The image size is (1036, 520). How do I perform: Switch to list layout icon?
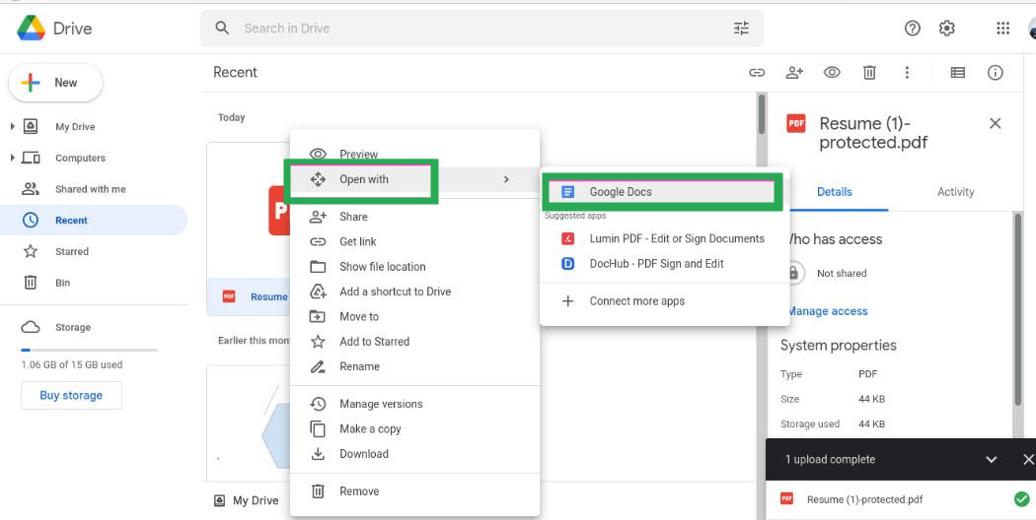[x=957, y=73]
